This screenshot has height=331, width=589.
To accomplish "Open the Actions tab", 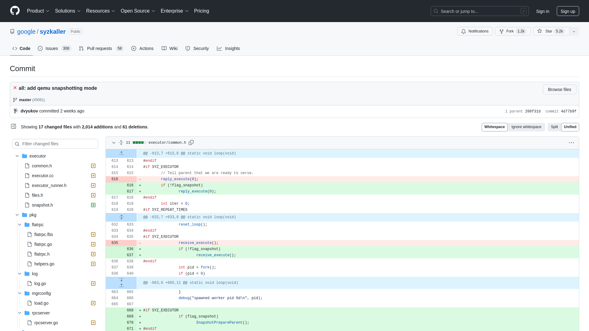I will (142, 48).
